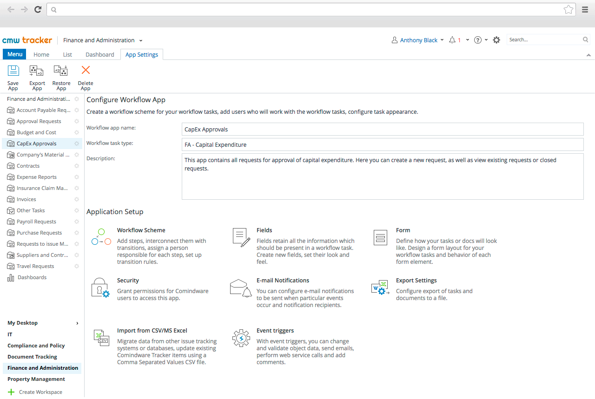Open the Event triggers gear icon

(241, 338)
